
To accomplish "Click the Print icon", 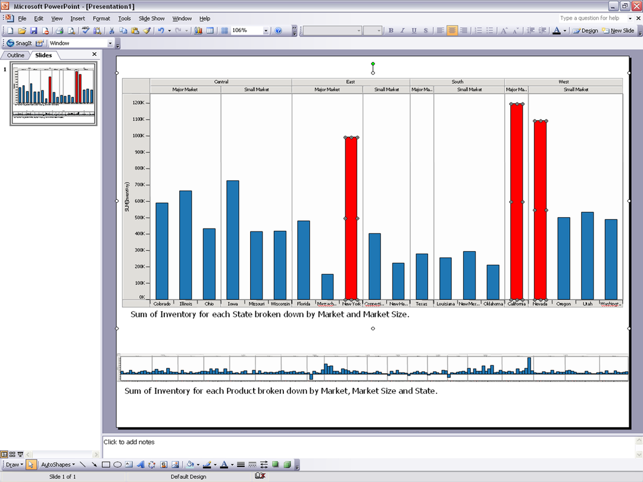I will [60, 30].
